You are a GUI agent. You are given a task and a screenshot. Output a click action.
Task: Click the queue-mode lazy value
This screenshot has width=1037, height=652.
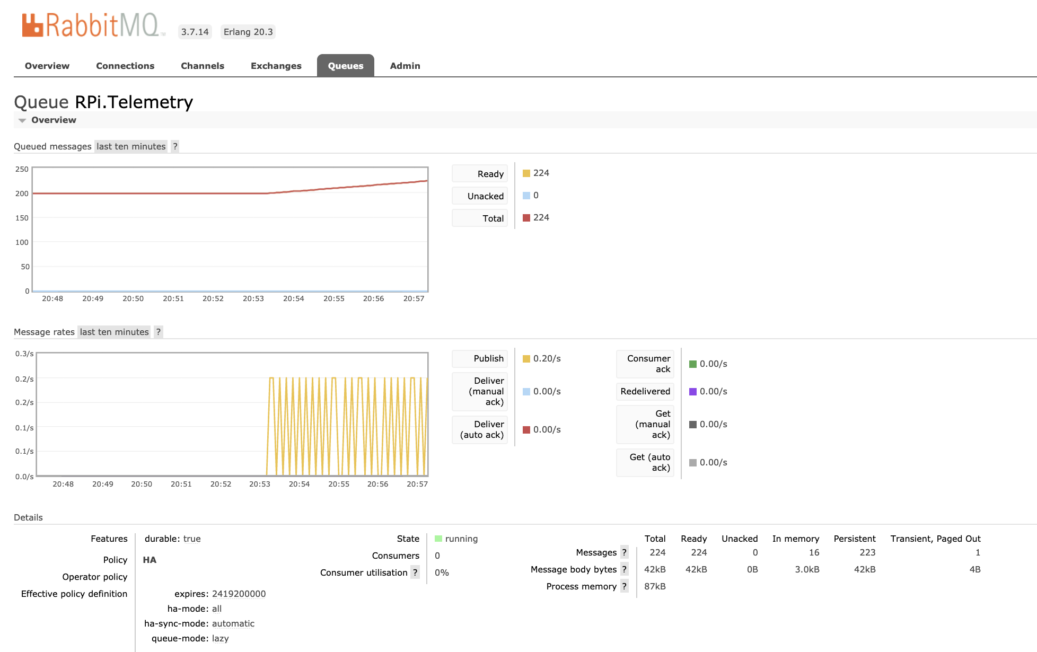click(x=221, y=638)
